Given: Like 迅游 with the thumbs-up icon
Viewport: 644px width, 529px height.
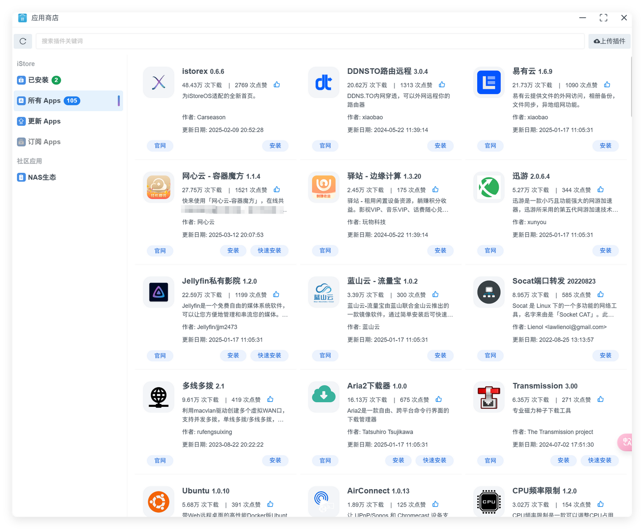Looking at the screenshot, I should (x=601, y=189).
